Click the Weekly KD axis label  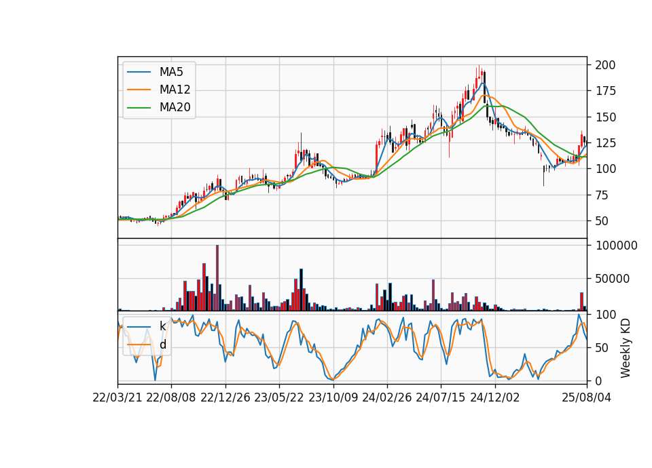pos(626,348)
